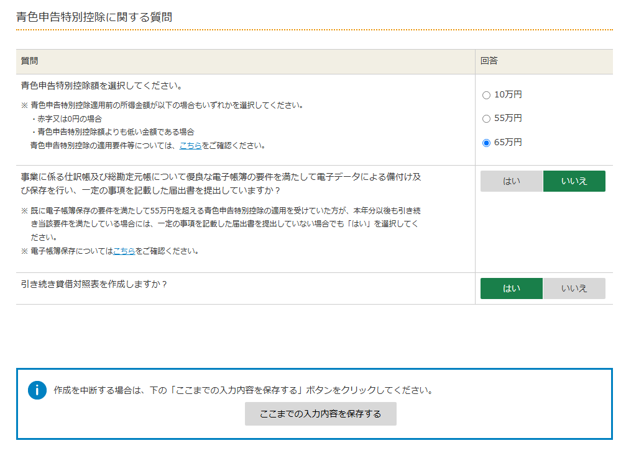Choose はい to create the balance sheet
This screenshot has height=456, width=626.
click(x=512, y=288)
